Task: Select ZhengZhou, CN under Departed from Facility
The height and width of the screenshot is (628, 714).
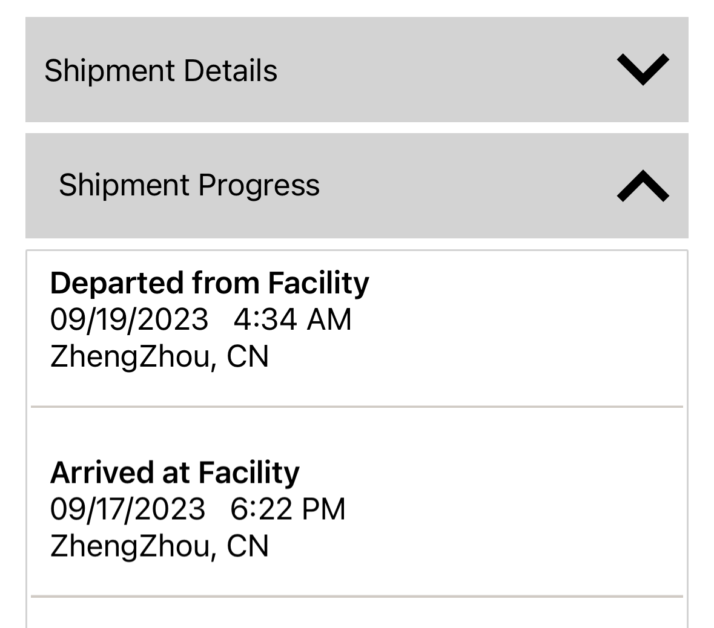Action: (x=159, y=356)
